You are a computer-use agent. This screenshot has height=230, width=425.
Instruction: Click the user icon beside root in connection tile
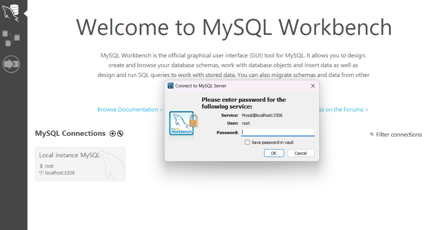pyautogui.click(x=41, y=166)
